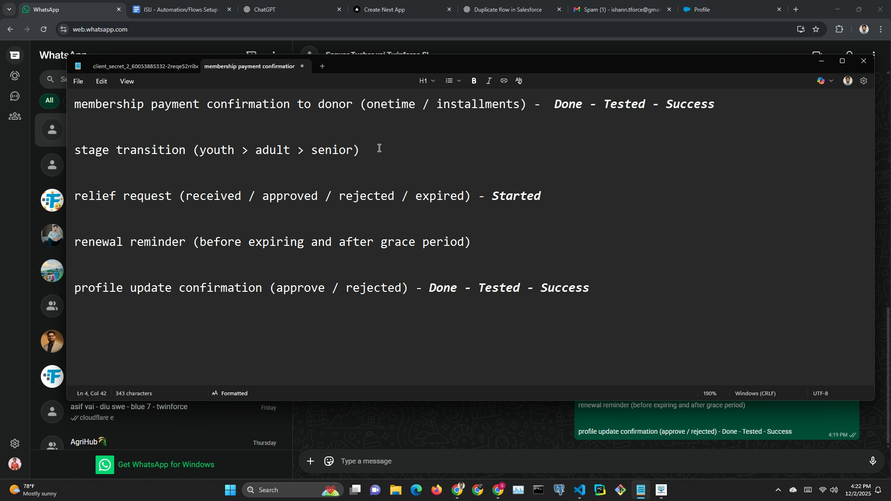This screenshot has height=501, width=891.
Task: Toggle the Formatted view in status bar
Action: pyautogui.click(x=230, y=393)
